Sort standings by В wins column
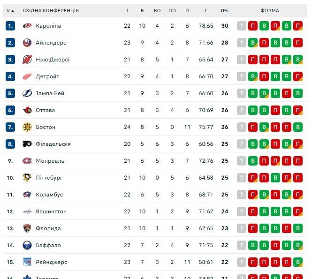This screenshot has width=312, height=279. (x=142, y=10)
